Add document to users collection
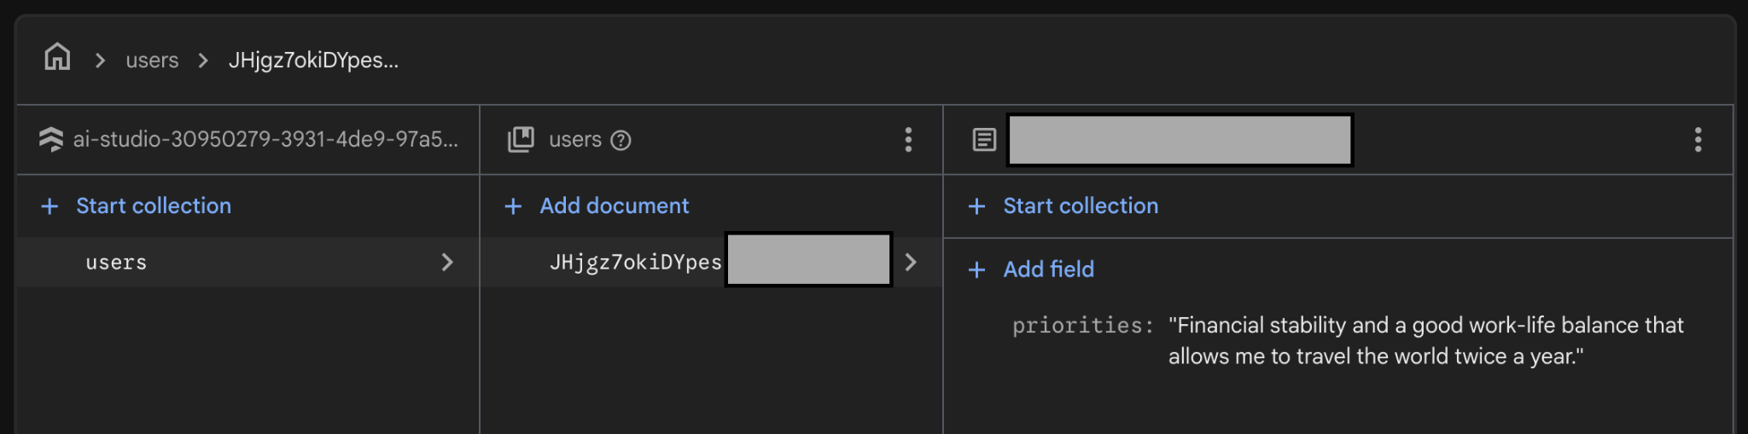Screen dimensions: 1748x434 point(597,205)
